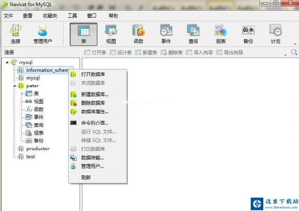Collapse the mysql connection node
Viewport: 299px width, 211px height.
(7, 62)
